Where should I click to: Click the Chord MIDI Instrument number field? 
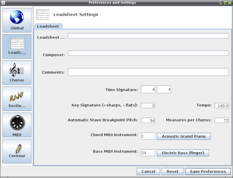click(x=148, y=136)
